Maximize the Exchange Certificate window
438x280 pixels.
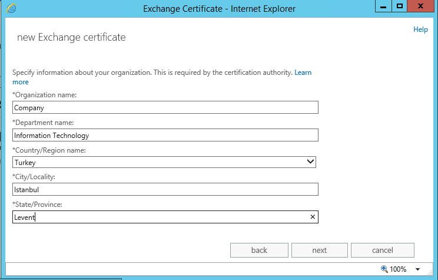click(x=400, y=6)
